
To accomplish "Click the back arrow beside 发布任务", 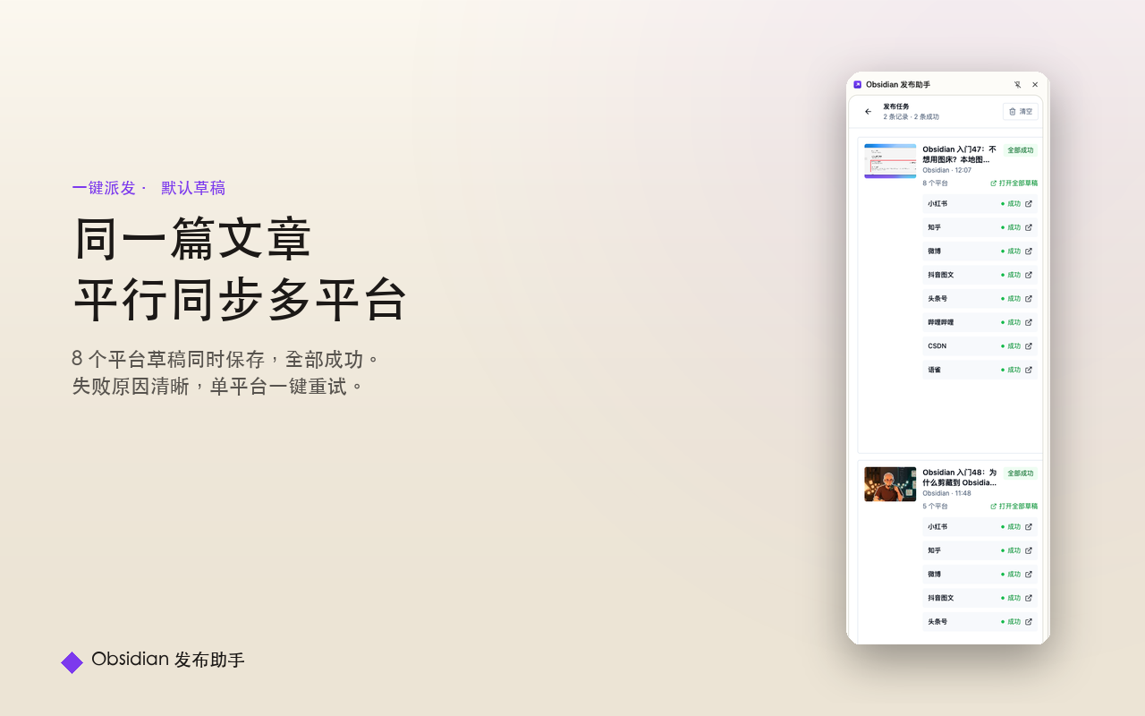I will pyautogui.click(x=868, y=112).
